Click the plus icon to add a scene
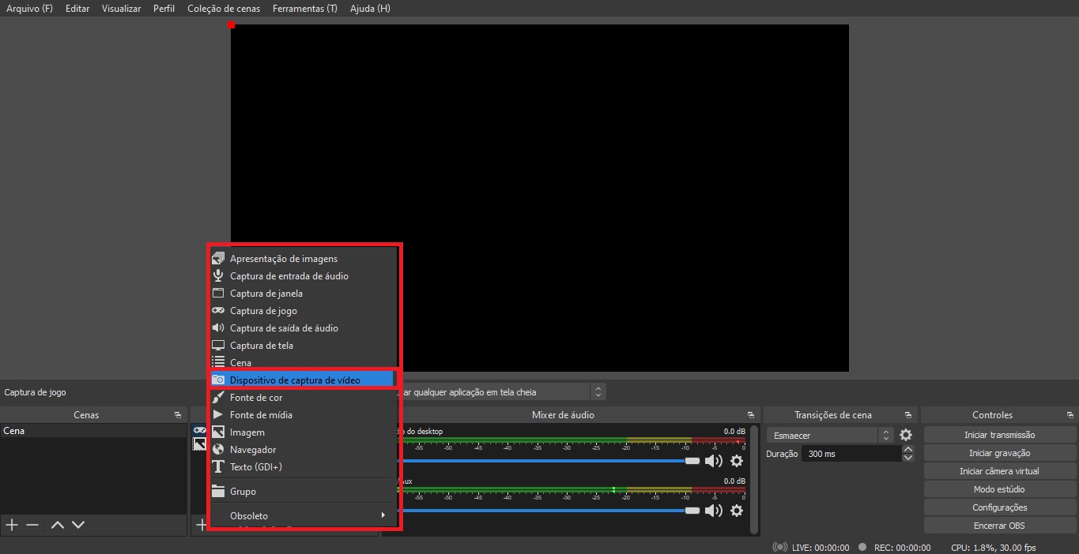1079x554 pixels. coord(11,524)
